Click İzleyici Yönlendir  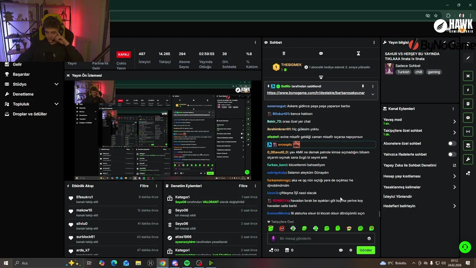click(x=398, y=197)
